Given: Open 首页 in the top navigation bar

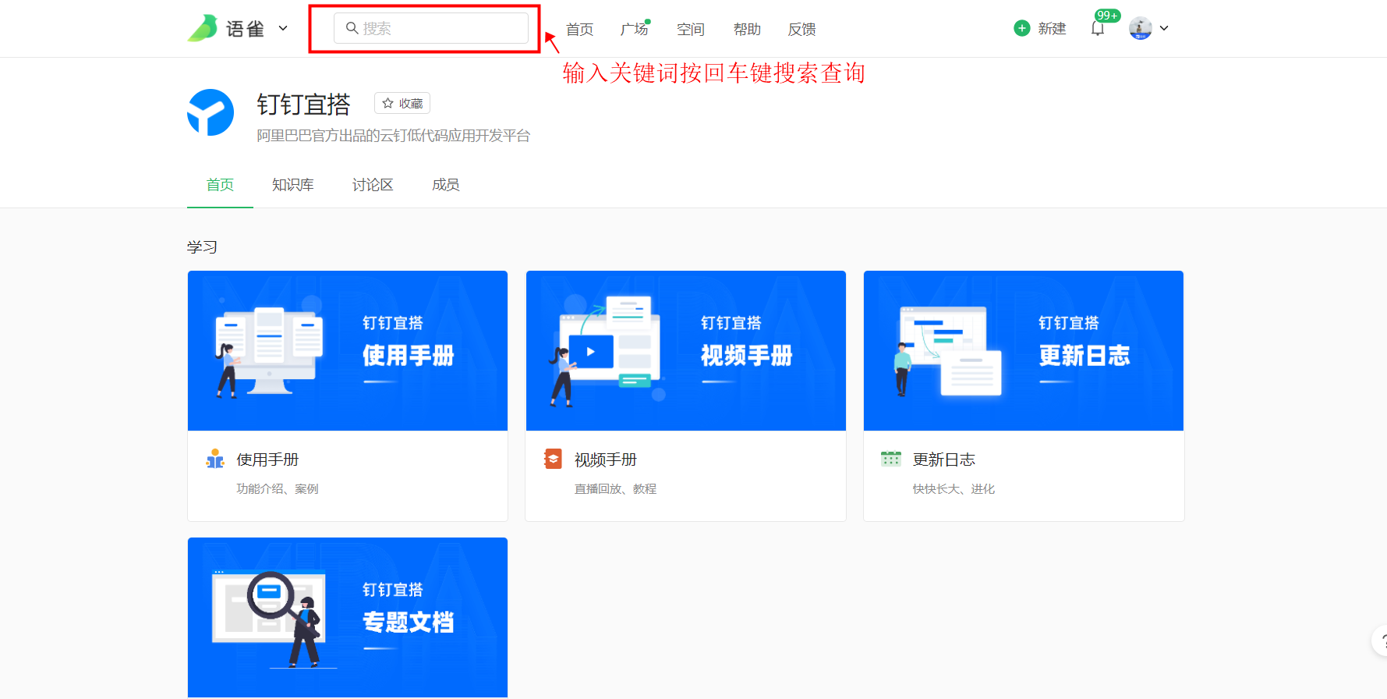Looking at the screenshot, I should coord(579,29).
